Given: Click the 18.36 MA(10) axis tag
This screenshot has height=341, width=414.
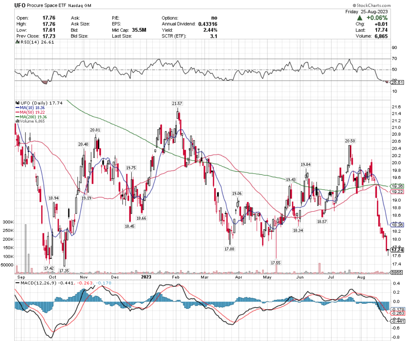Looking at the screenshot, I should pos(397,225).
